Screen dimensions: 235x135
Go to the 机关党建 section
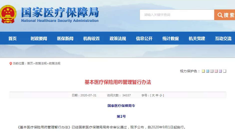(197, 39)
